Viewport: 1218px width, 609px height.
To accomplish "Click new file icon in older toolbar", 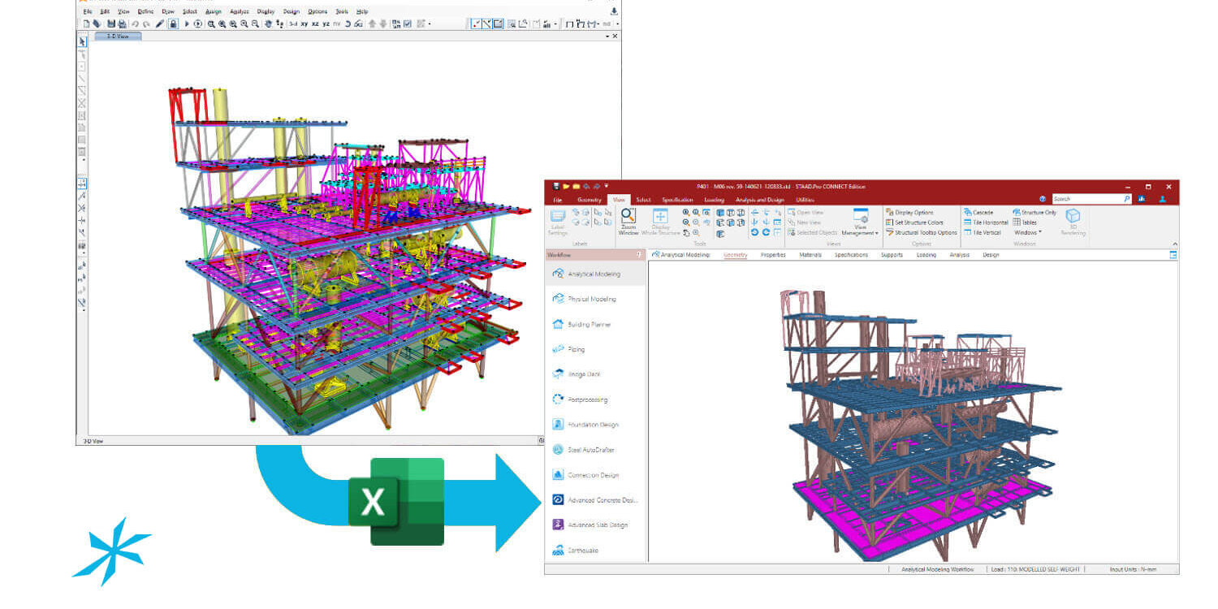I will point(86,24).
